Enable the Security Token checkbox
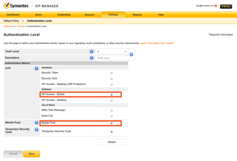This screenshot has width=237, height=161. click(x=112, y=73)
